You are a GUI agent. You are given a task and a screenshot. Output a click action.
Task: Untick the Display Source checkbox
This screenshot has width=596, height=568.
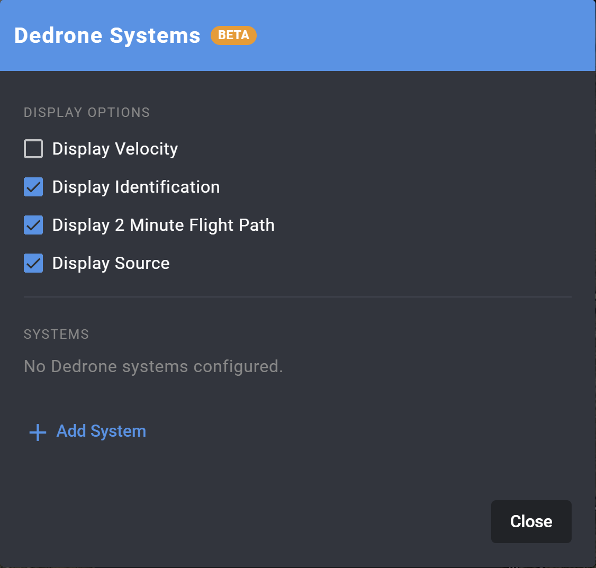(33, 263)
